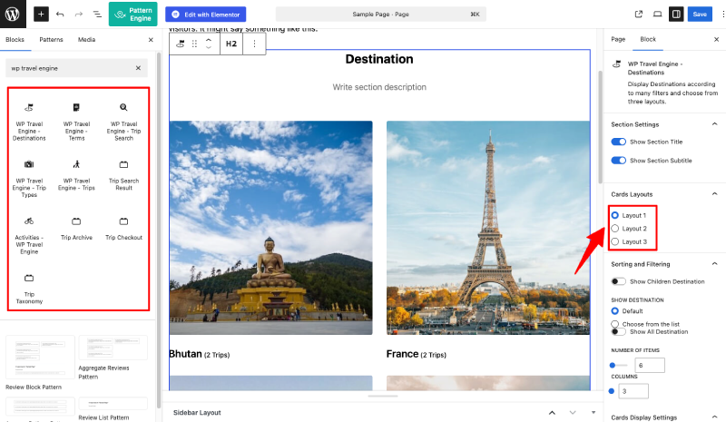
Task: Switch to the Media tab
Action: click(x=86, y=40)
